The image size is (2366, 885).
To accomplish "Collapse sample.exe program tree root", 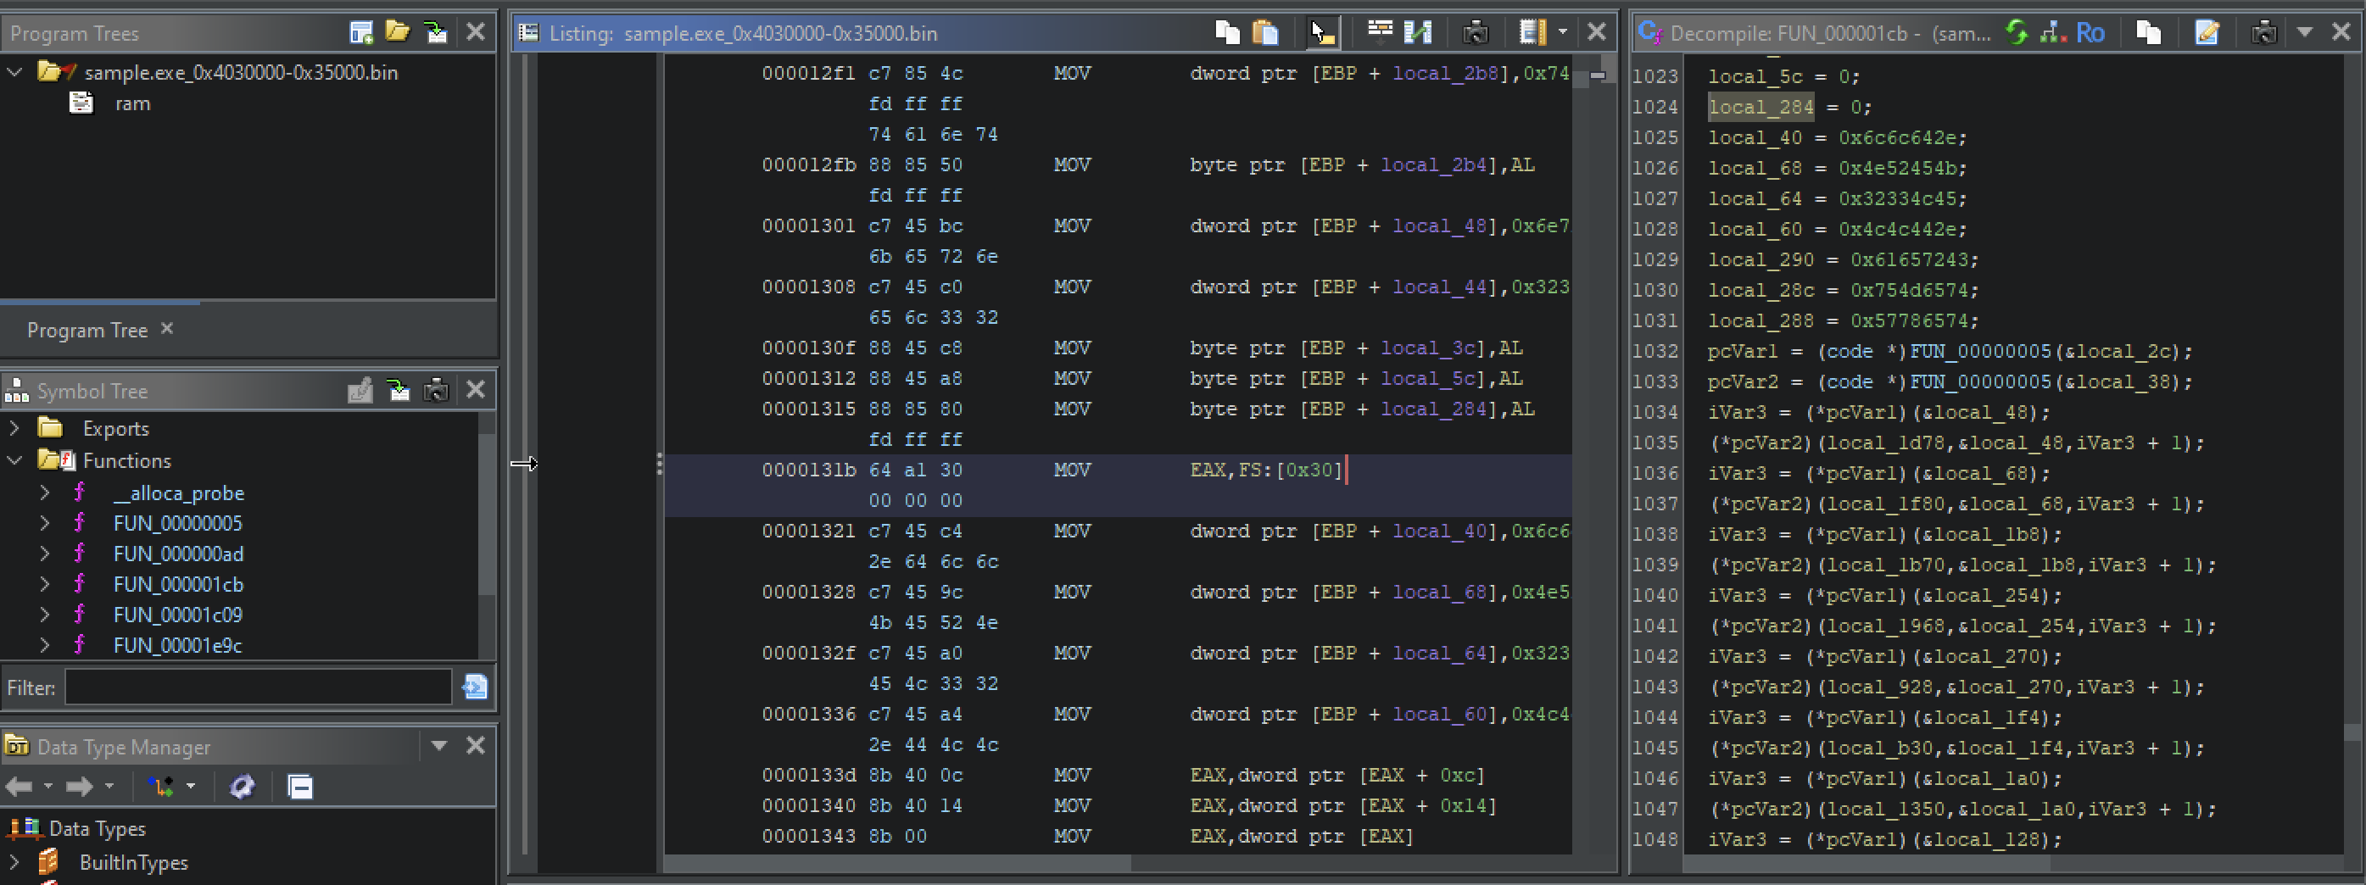I will click(x=14, y=71).
